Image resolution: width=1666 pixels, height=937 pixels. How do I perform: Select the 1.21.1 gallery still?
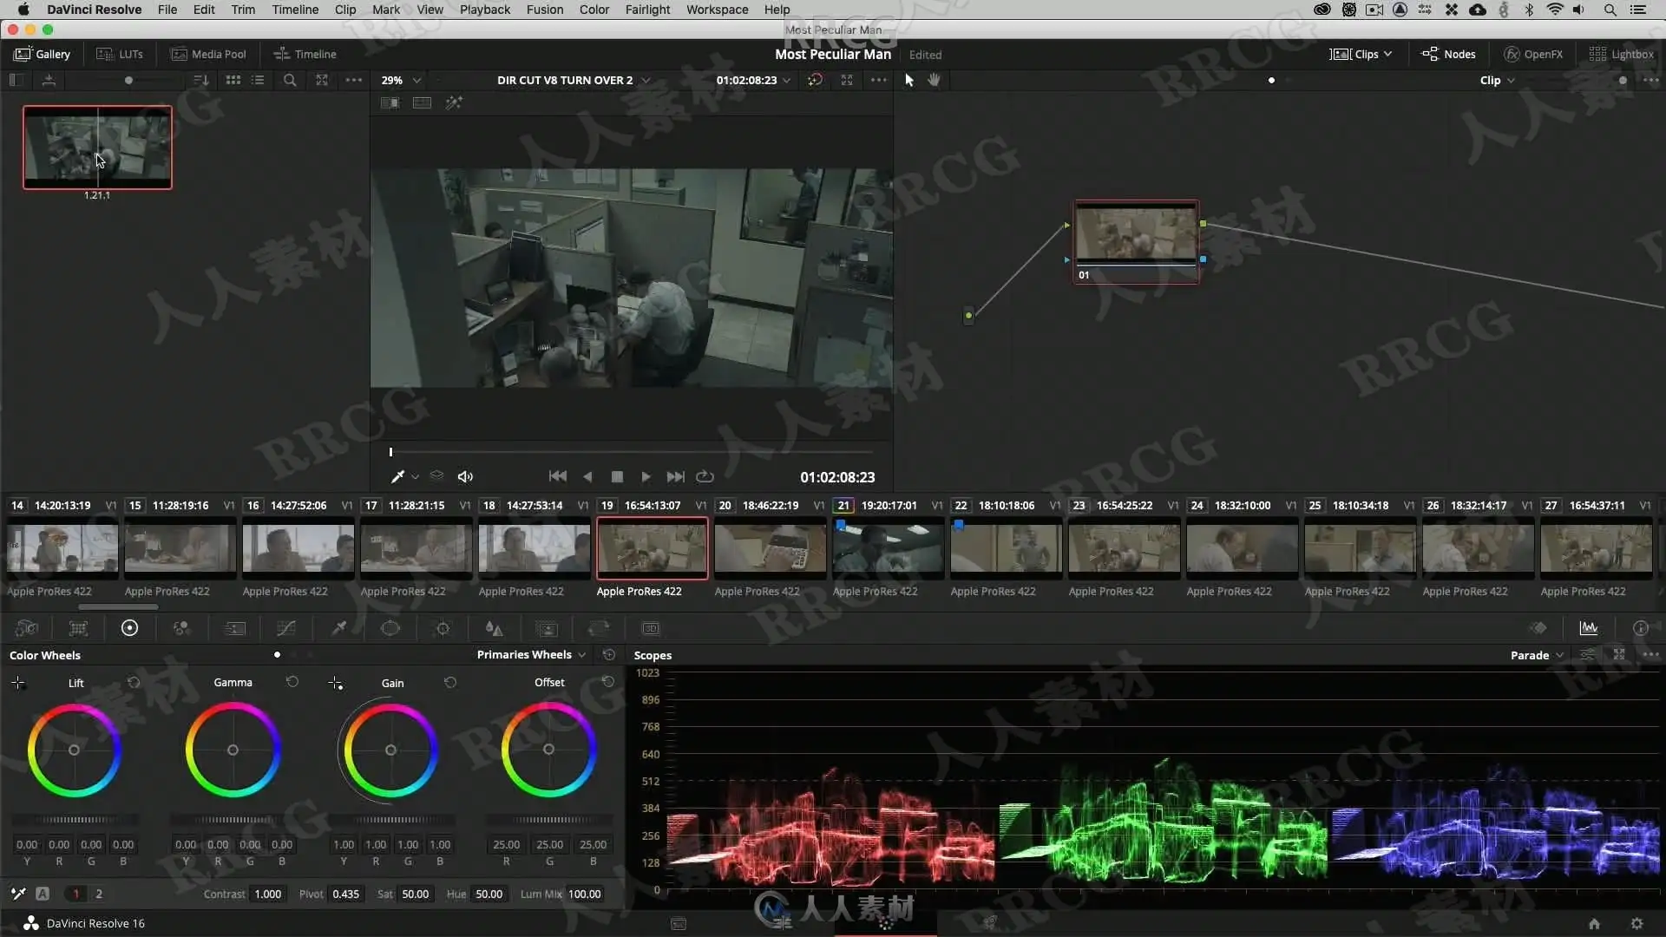click(x=97, y=147)
